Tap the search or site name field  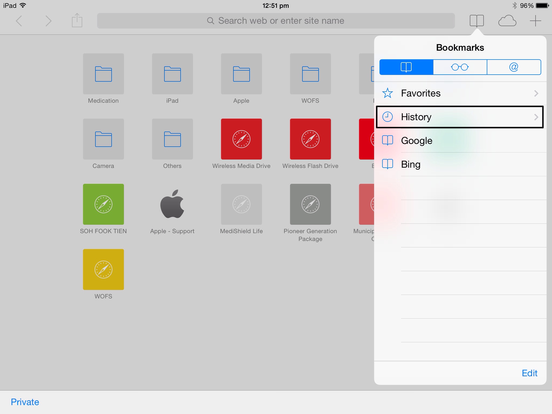276,21
